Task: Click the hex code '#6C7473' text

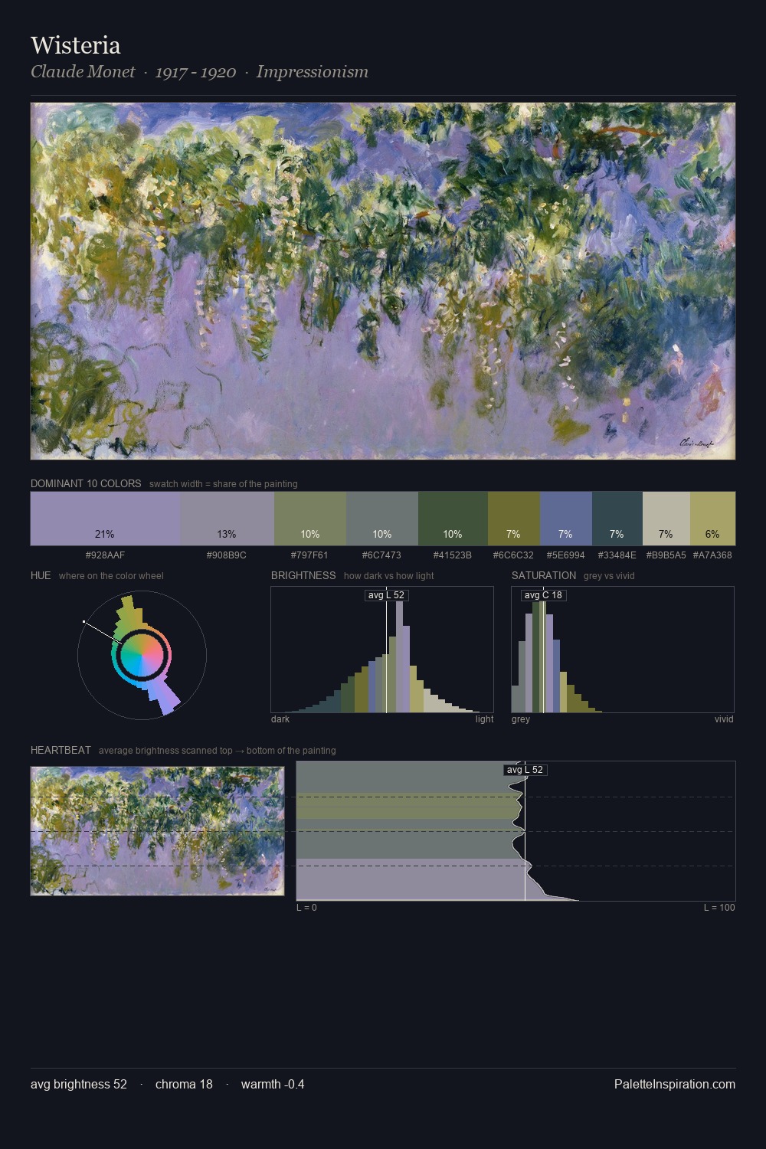Action: pos(382,555)
